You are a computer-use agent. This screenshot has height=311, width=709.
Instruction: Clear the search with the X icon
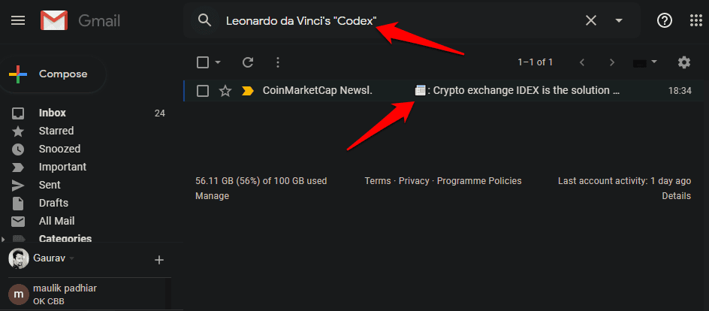pos(591,20)
